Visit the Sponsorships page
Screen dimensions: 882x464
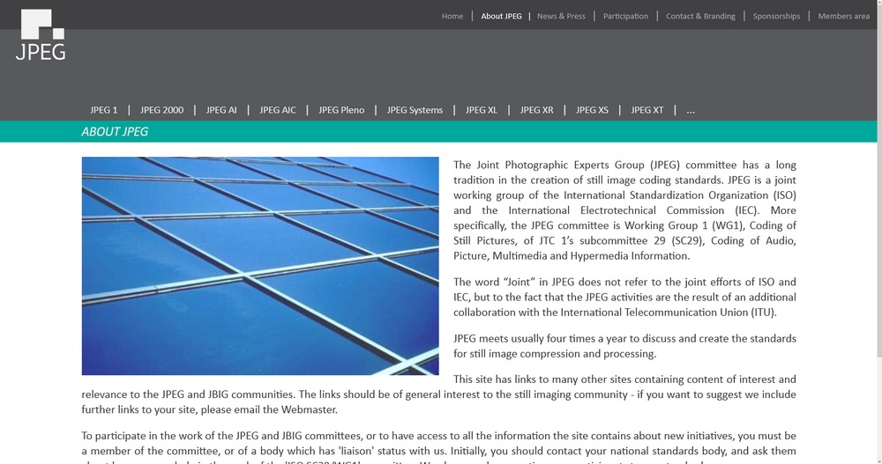[x=776, y=17]
